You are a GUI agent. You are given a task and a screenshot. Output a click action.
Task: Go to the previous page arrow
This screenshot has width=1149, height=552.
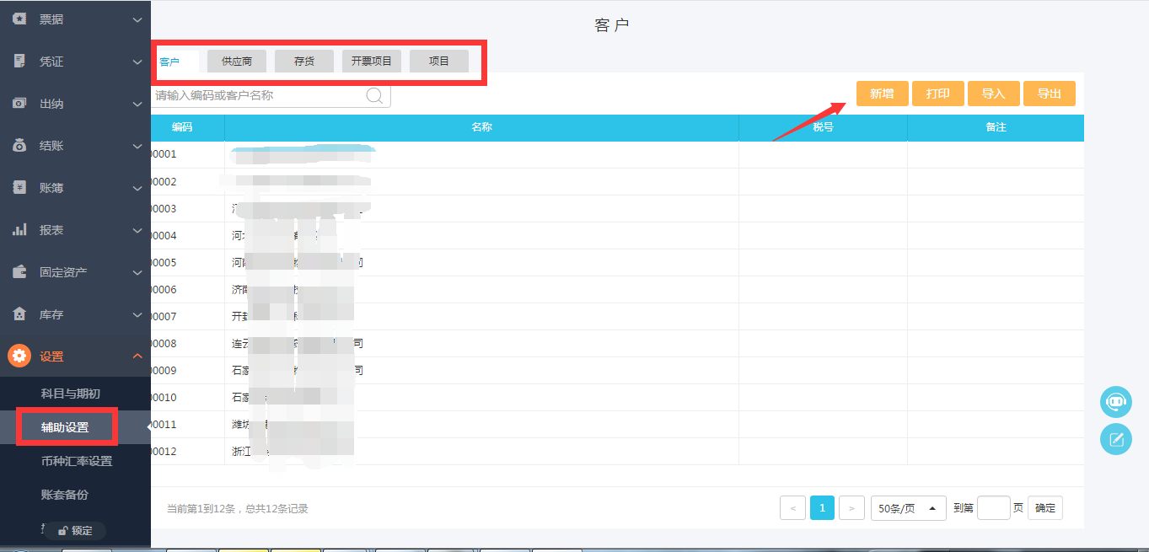793,508
